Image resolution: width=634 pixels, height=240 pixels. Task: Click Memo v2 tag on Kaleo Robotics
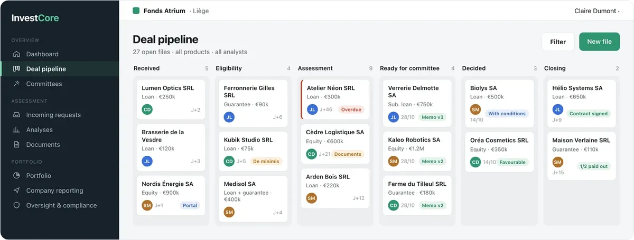coord(432,162)
